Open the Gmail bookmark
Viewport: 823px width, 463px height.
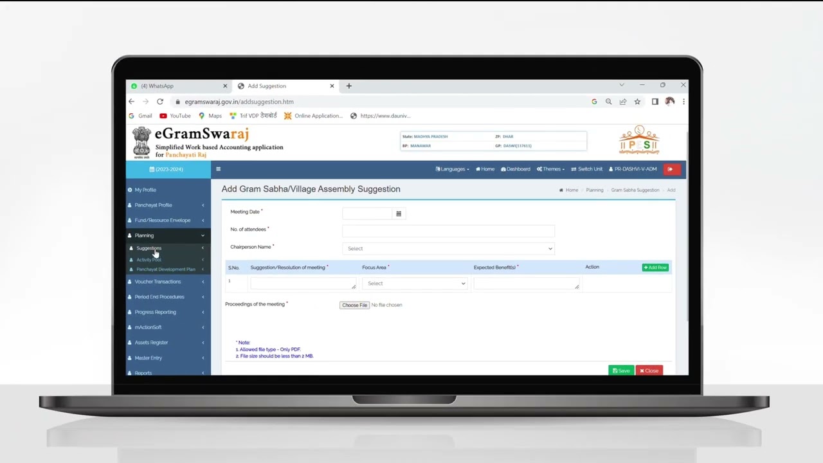(140, 116)
